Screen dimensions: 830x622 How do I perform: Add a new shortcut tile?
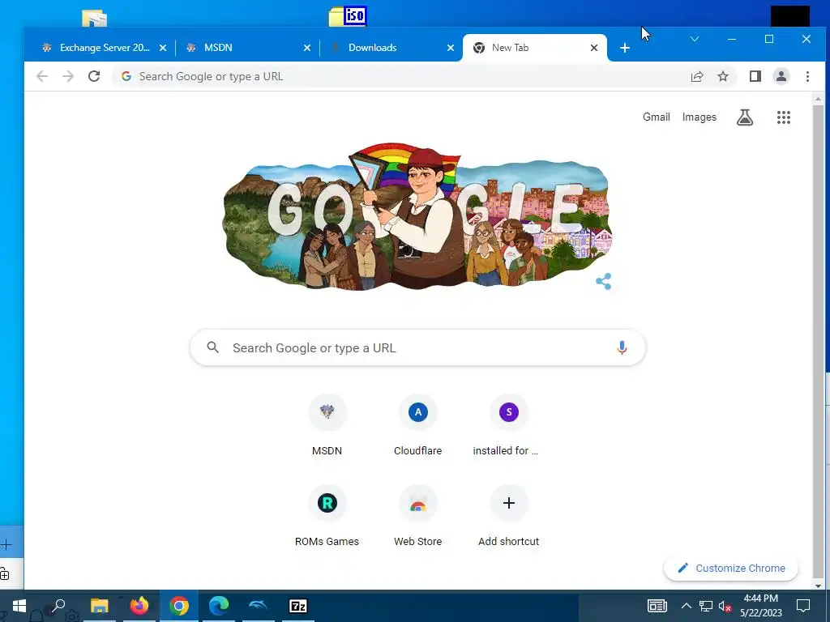pyautogui.click(x=509, y=516)
